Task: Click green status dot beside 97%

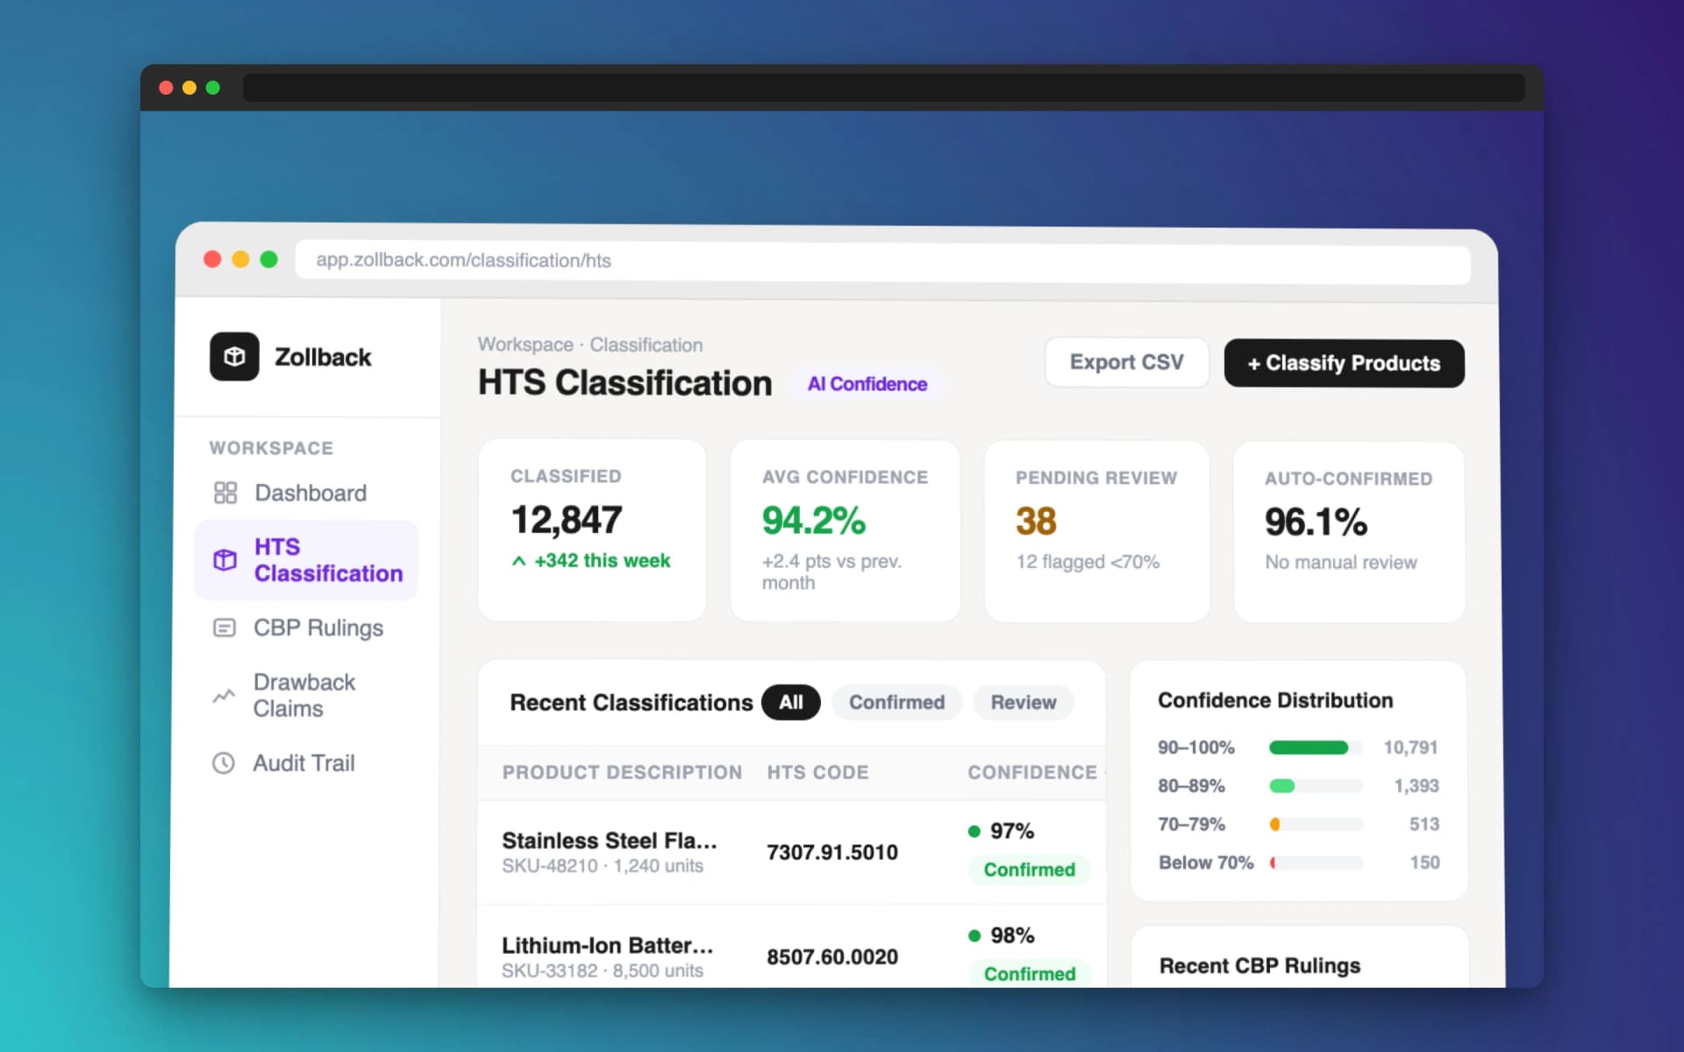Action: click(974, 831)
